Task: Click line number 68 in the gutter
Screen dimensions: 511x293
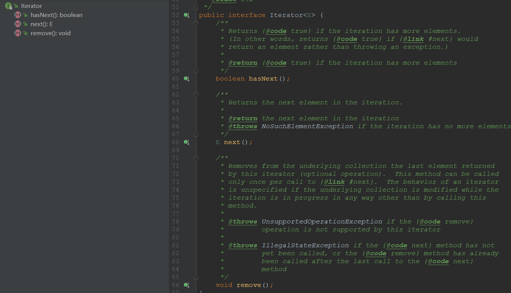Action: (x=175, y=142)
